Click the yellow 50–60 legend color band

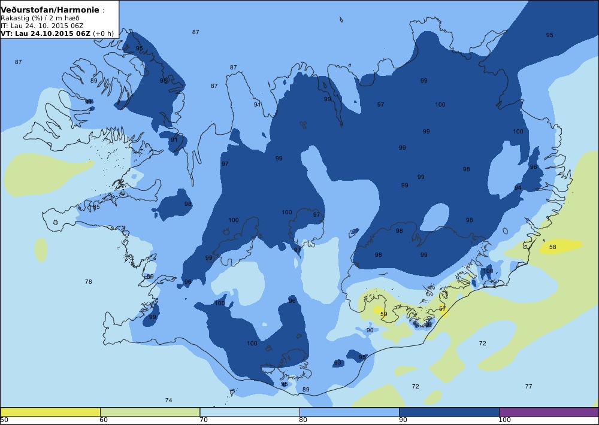click(x=50, y=412)
